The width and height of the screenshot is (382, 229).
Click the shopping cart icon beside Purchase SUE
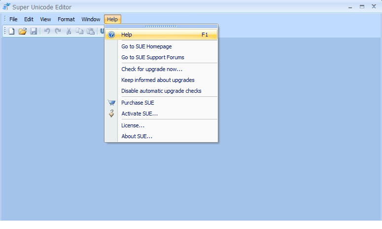pos(111,103)
